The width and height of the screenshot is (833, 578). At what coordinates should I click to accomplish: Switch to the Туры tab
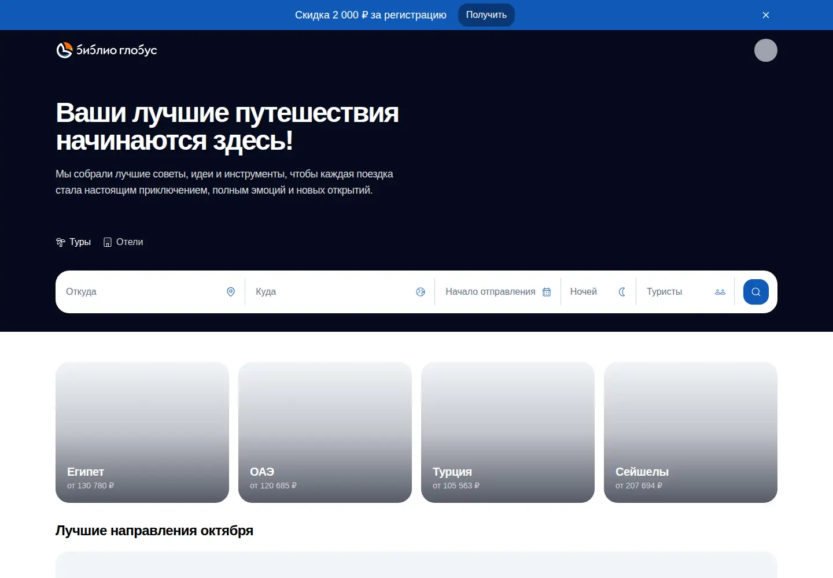73,242
